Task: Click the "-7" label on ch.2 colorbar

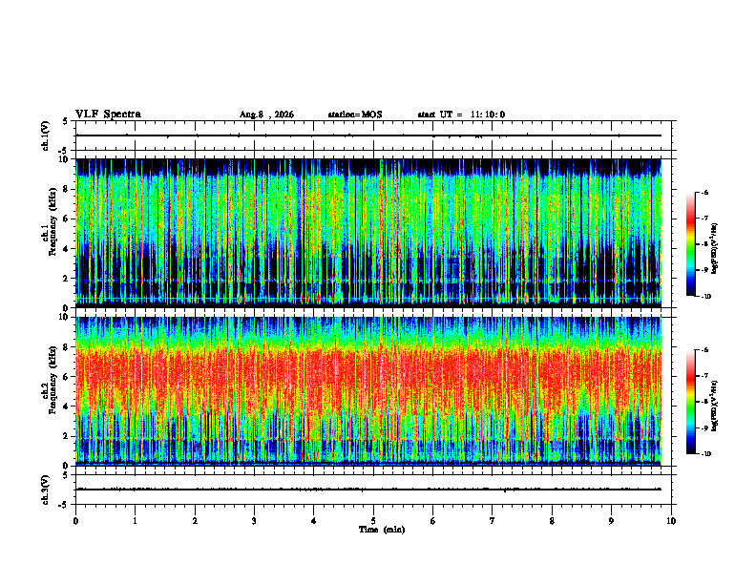Action: tap(705, 376)
